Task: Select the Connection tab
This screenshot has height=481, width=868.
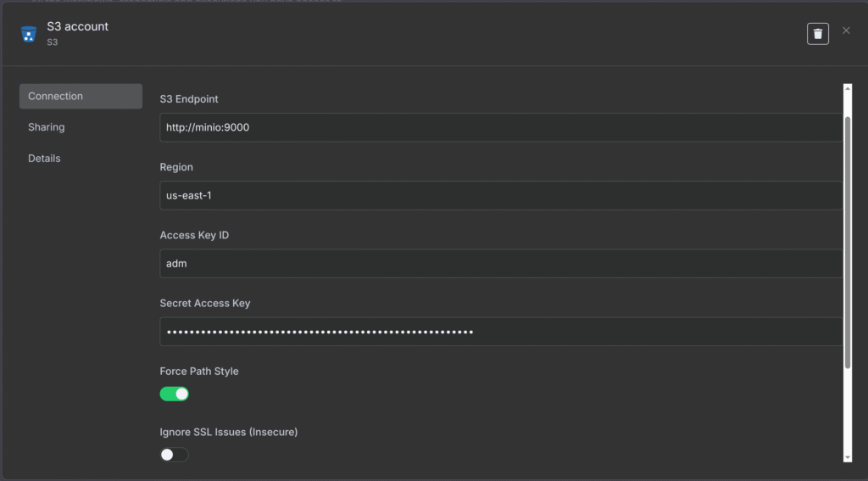Action: [81, 97]
